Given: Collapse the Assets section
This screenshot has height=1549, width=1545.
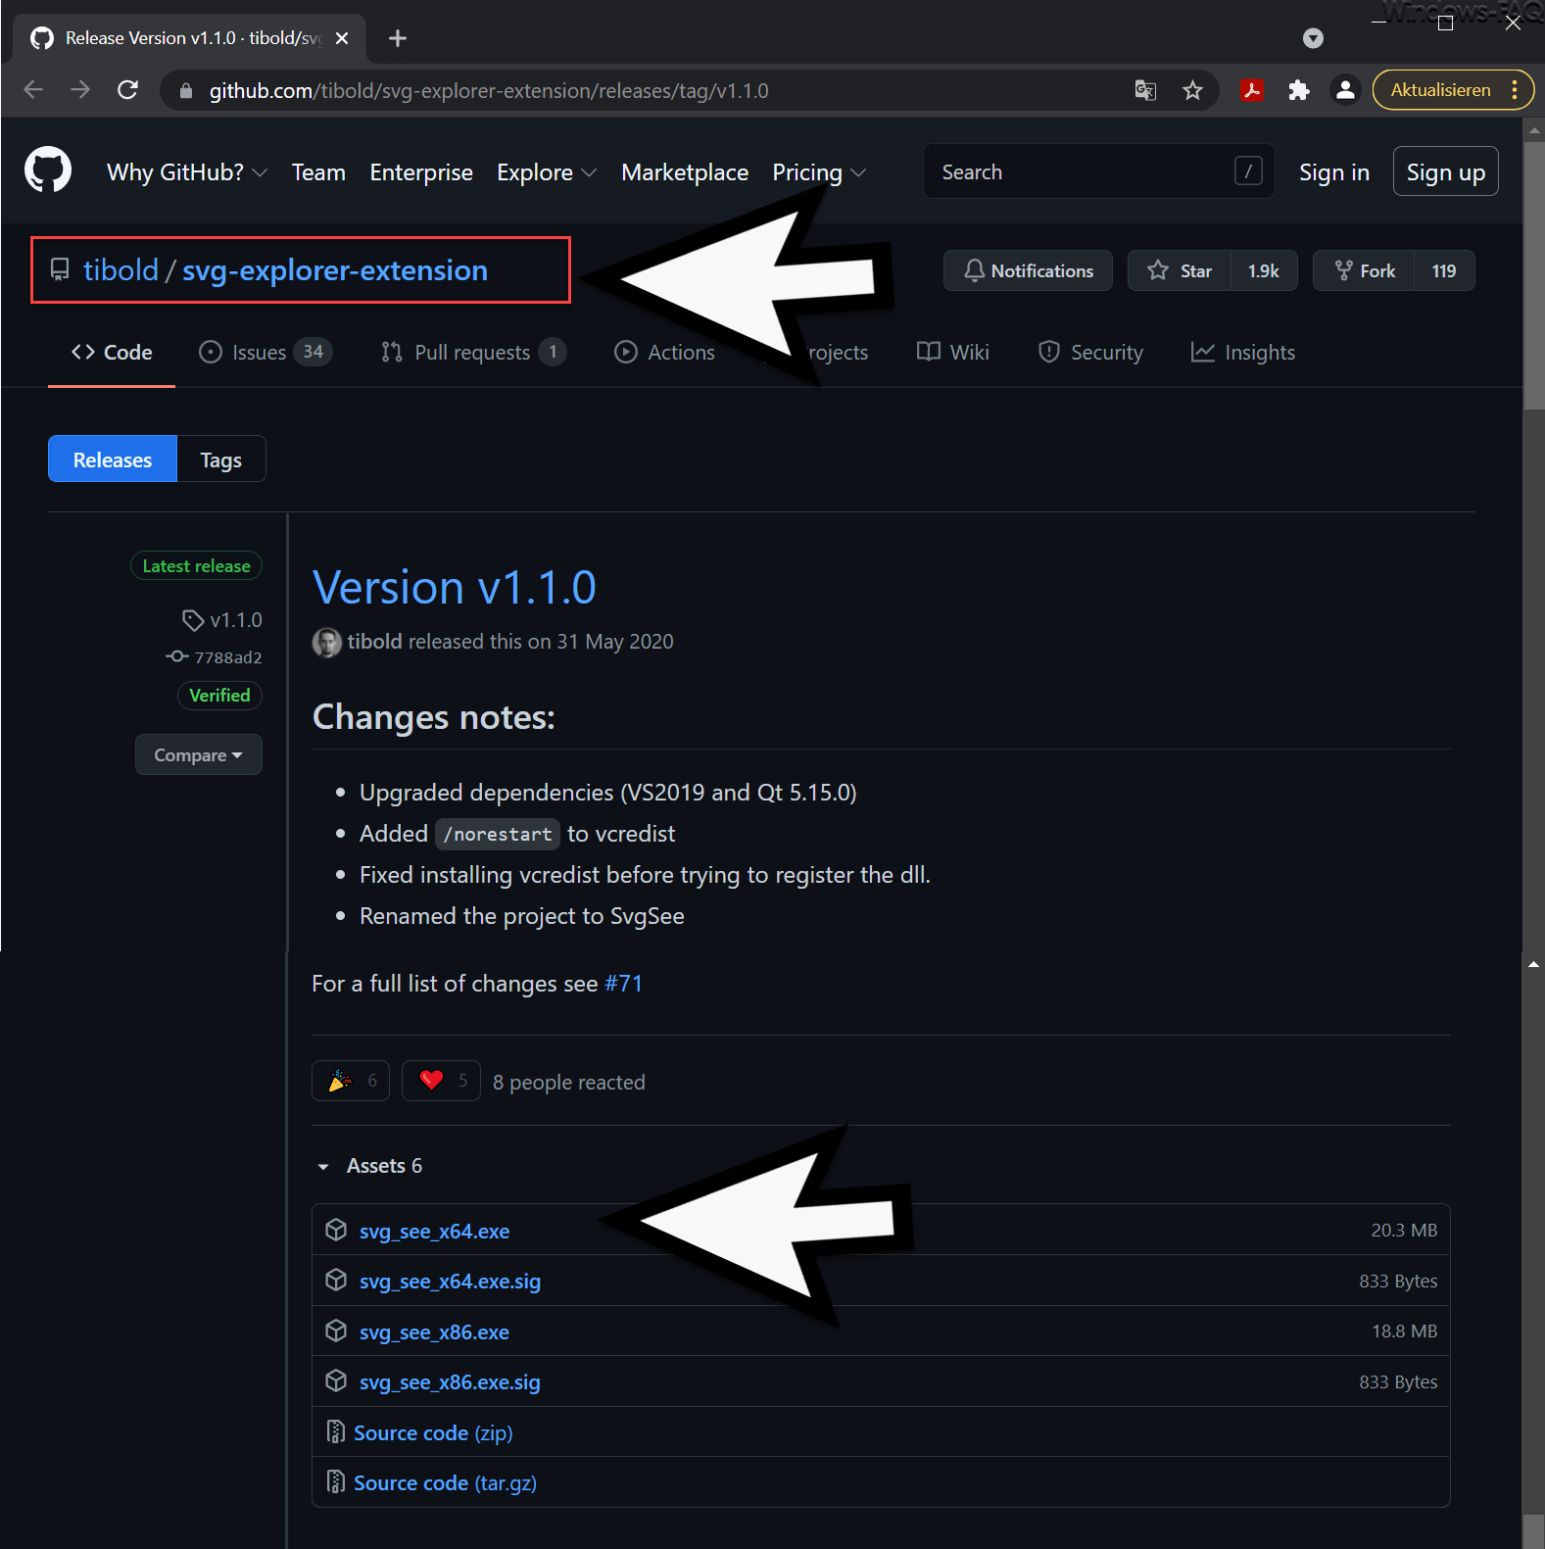Looking at the screenshot, I should 370,1166.
